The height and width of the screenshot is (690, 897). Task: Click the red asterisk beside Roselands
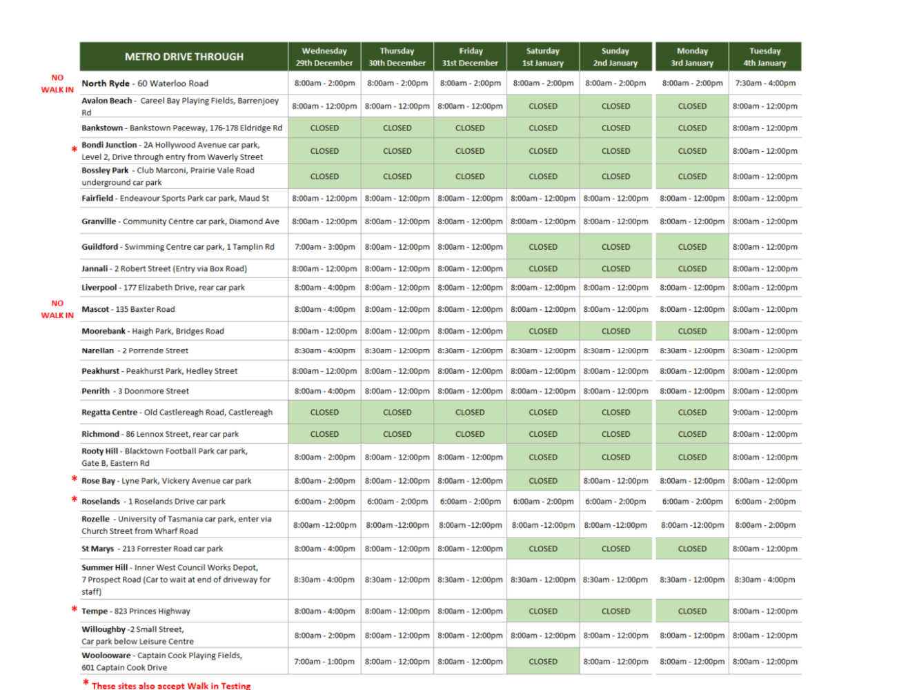click(74, 500)
